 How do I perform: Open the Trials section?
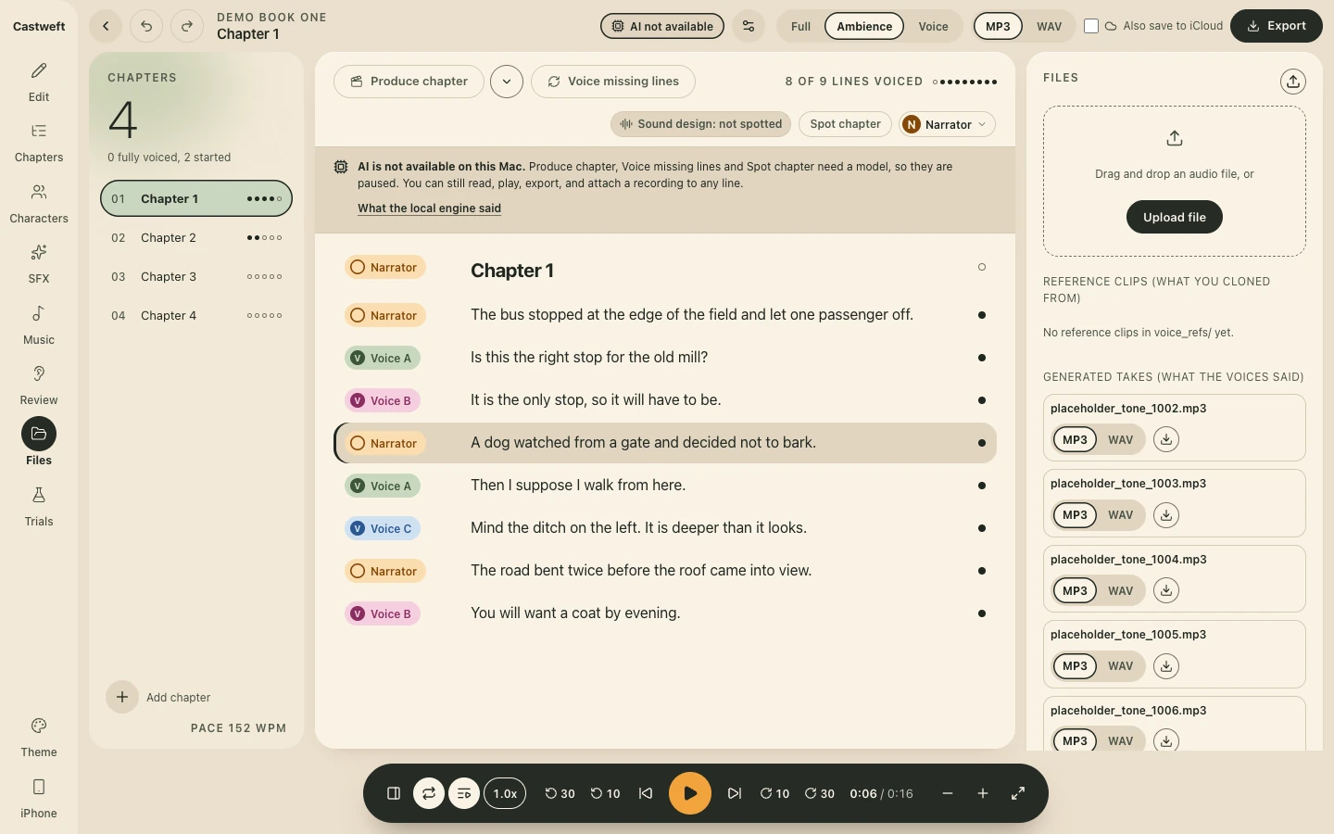pos(39,507)
